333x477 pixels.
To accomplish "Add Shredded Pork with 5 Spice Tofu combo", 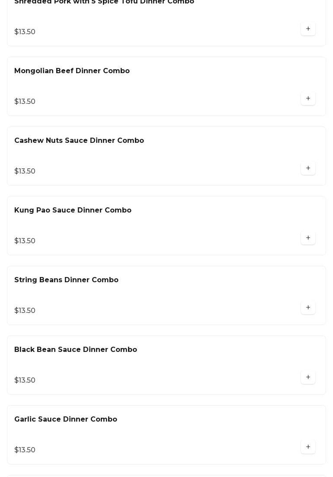I will [x=308, y=29].
